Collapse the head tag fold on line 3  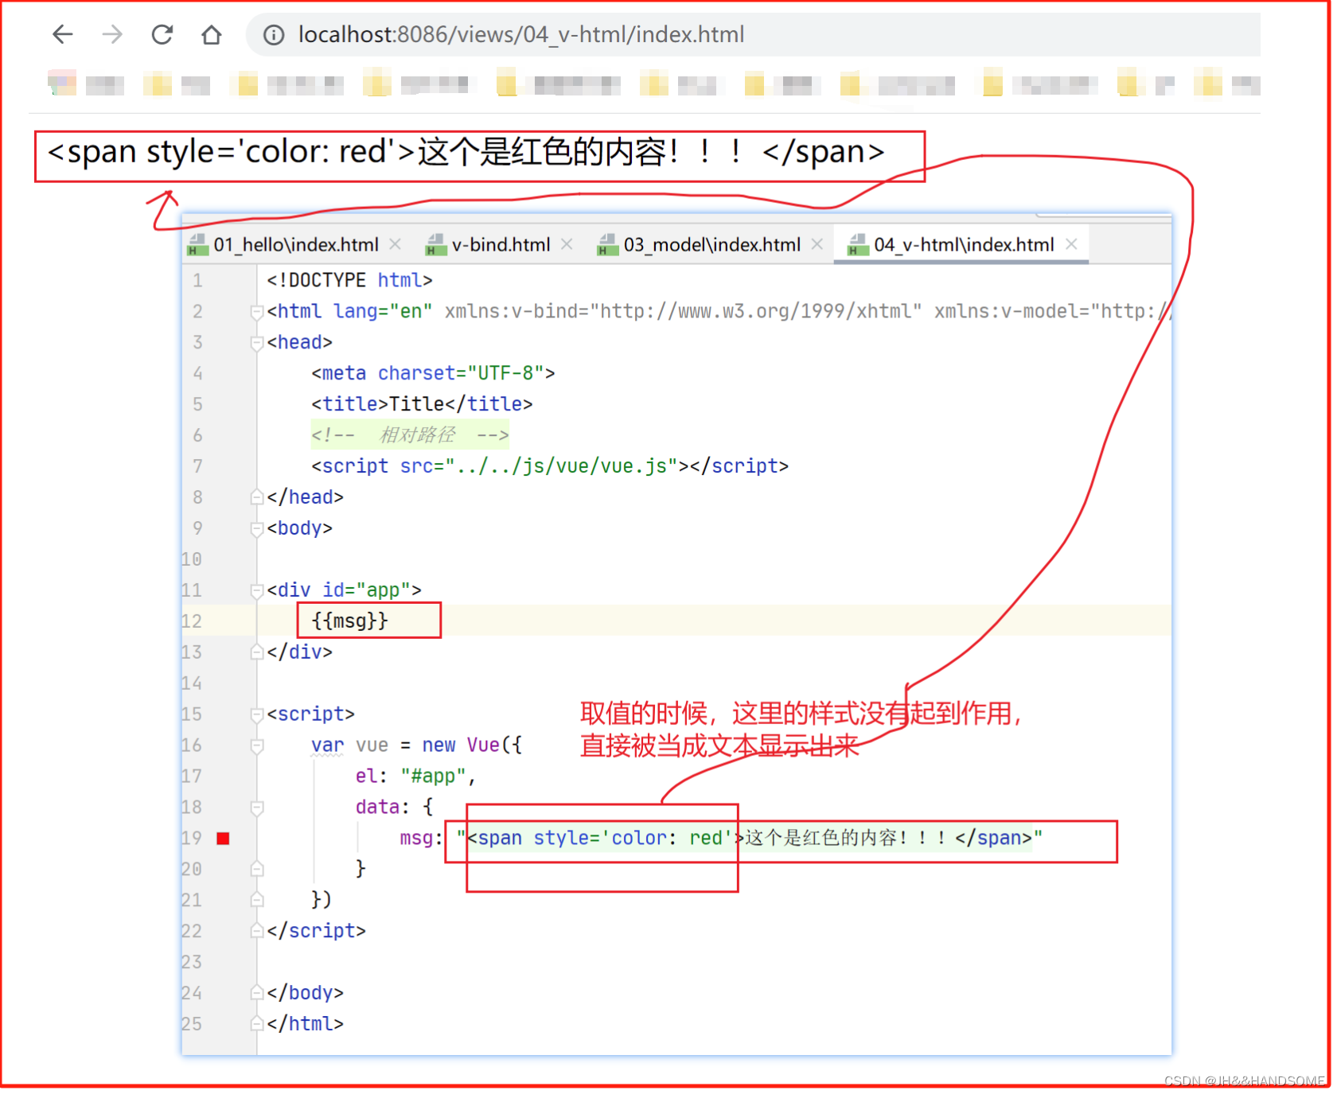256,343
